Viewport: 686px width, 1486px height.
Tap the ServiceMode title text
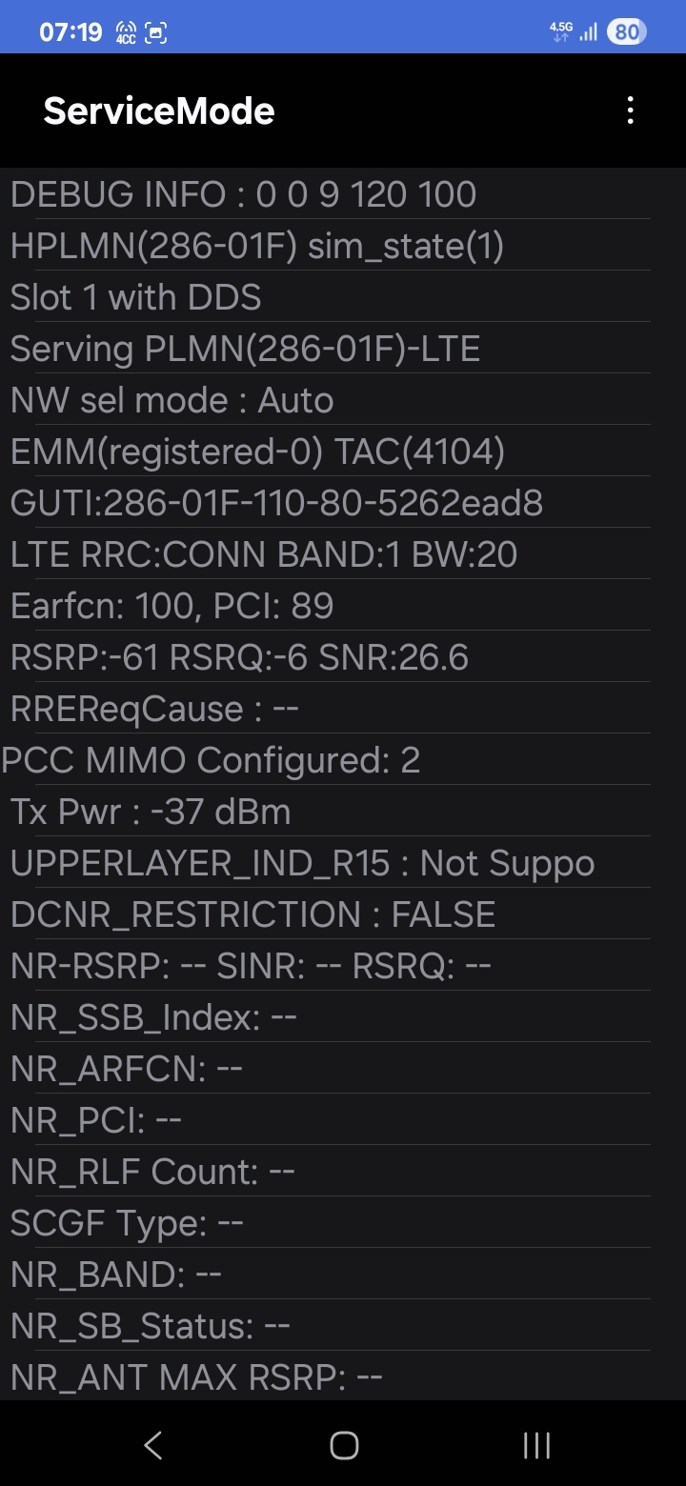159,111
